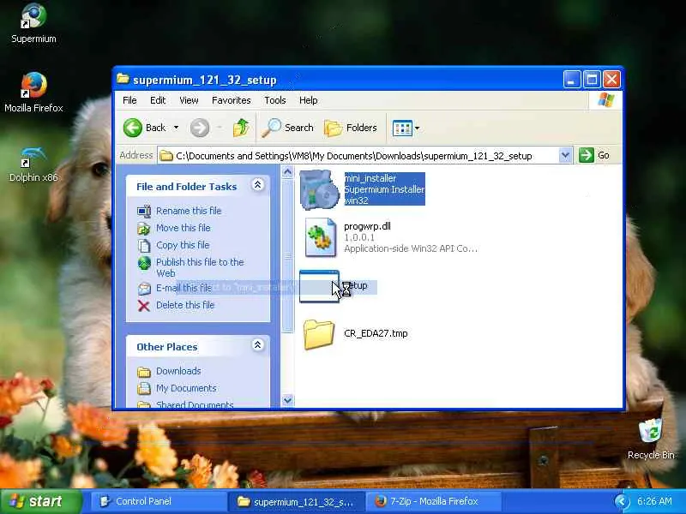Click the Rename task icon
The width and height of the screenshot is (686, 514).
(144, 211)
